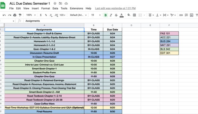Viewport: 198px width, 114px height.
Task: Toggle bold formatting button
Action: pos(106,15)
